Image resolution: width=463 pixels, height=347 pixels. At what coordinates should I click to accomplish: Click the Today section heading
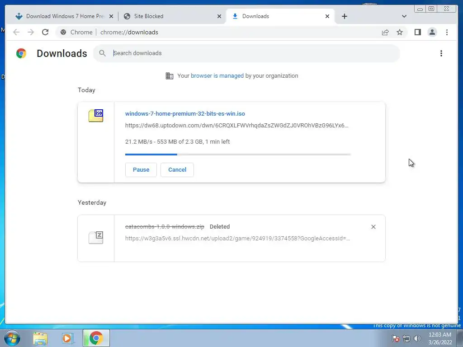tap(86, 90)
